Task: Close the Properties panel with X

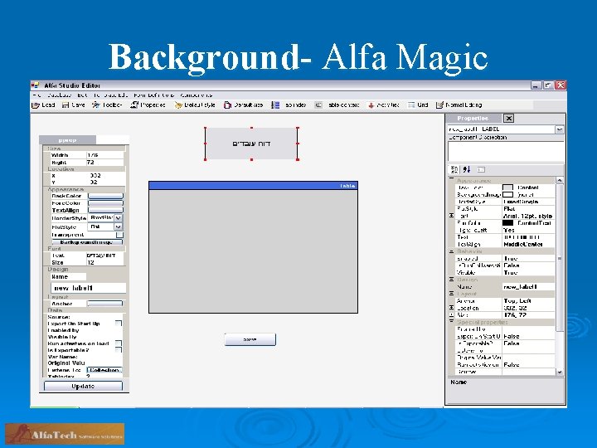Action: pyautogui.click(x=508, y=118)
